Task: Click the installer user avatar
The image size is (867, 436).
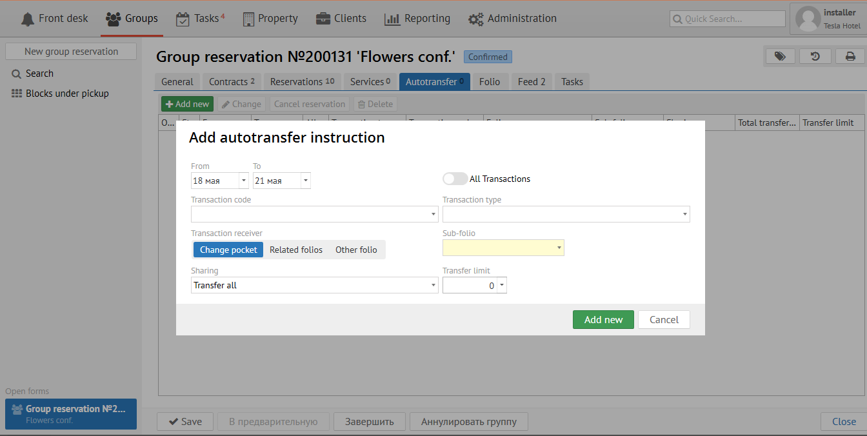Action: [808, 19]
